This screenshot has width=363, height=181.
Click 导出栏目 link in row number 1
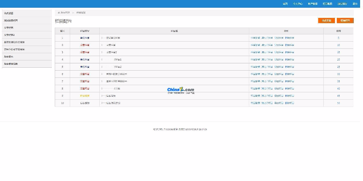coord(279,38)
